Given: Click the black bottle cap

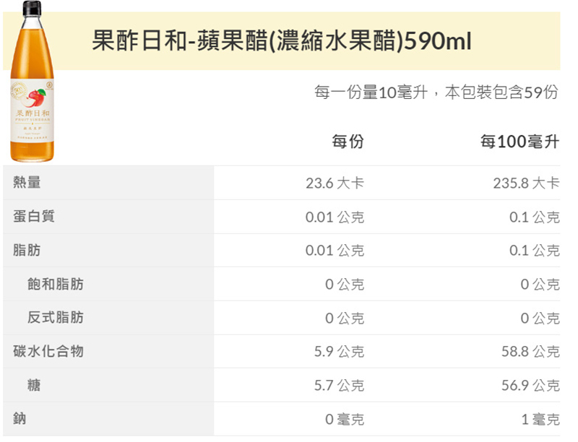Looking at the screenshot, I should (x=32, y=9).
